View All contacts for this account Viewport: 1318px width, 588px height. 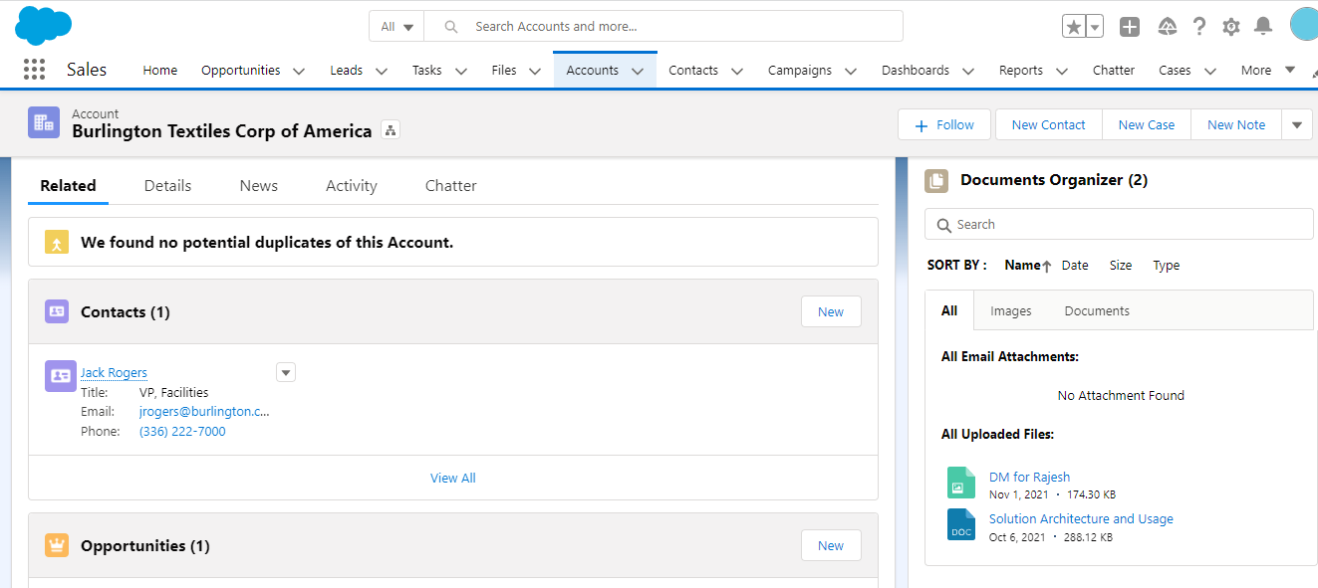452,478
